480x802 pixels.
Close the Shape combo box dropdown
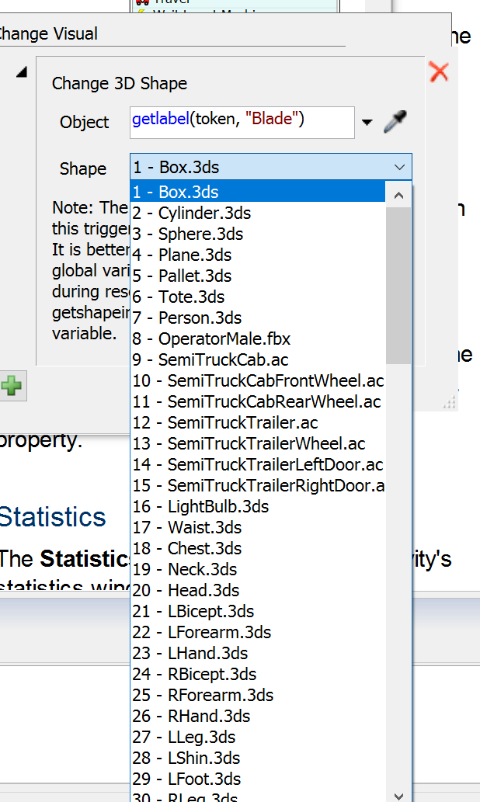[399, 168]
